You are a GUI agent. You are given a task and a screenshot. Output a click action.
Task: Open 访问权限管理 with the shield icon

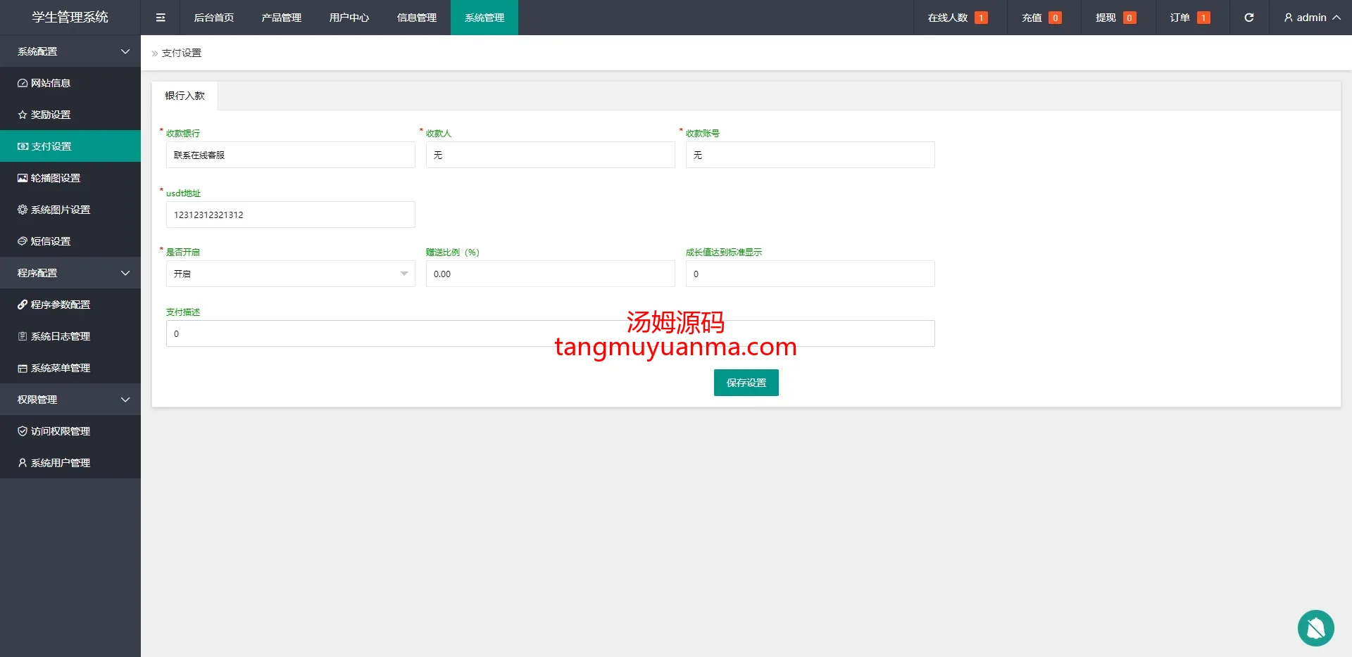60,431
